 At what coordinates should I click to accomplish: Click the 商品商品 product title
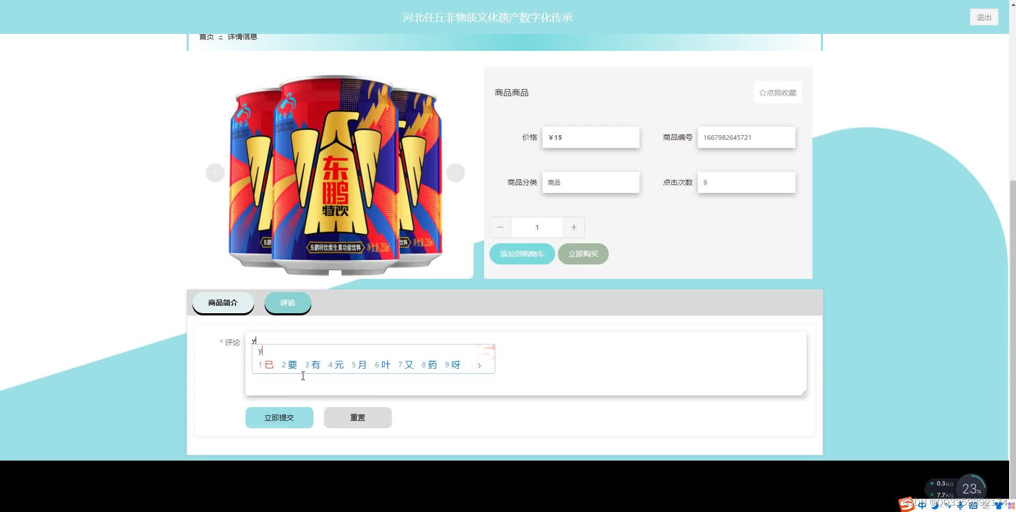point(512,93)
